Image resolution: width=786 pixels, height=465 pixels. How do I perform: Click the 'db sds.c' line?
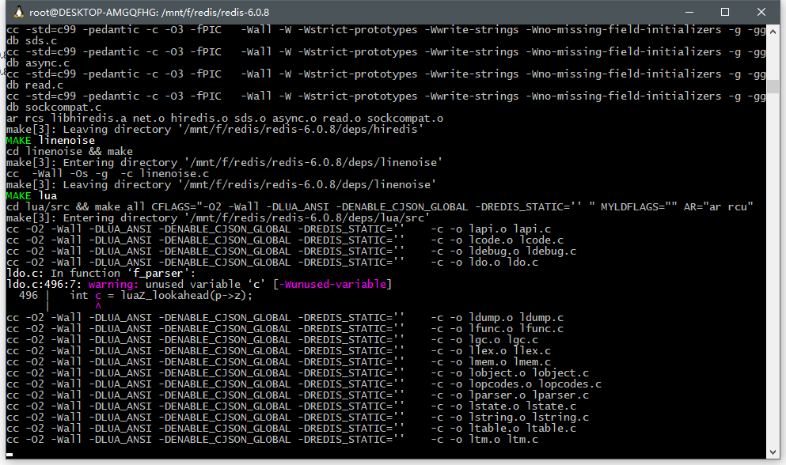(x=32, y=40)
